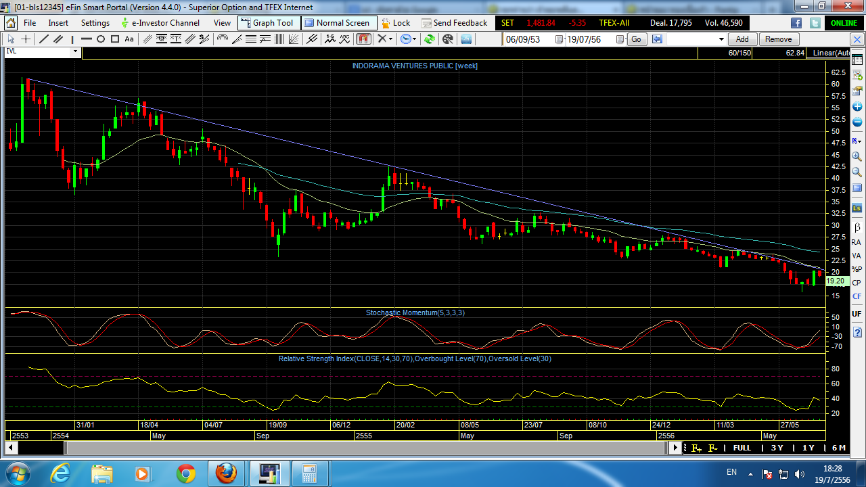The width and height of the screenshot is (866, 487).
Task: Click the Linear(Auto) scale label
Action: 831,53
